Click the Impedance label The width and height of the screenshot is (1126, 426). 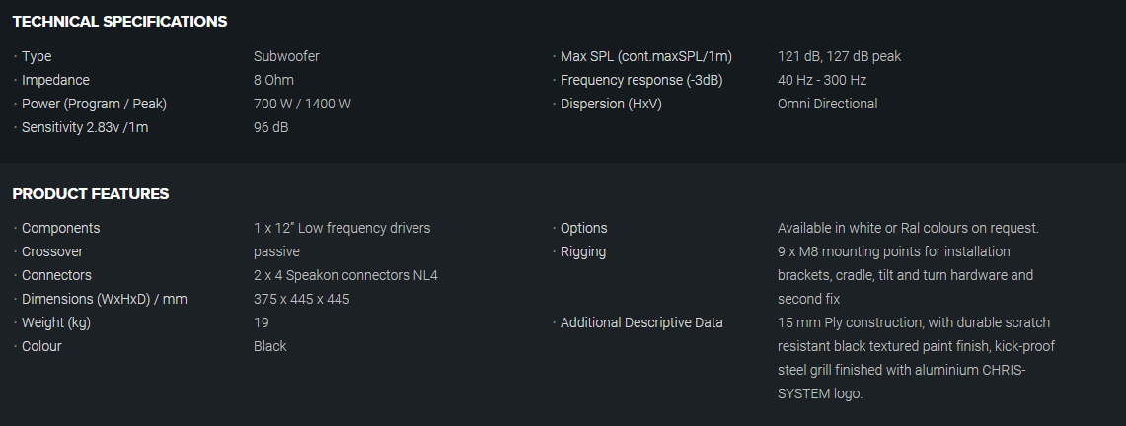click(55, 80)
